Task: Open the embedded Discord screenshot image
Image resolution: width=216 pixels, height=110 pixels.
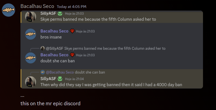Action: pos(112,49)
